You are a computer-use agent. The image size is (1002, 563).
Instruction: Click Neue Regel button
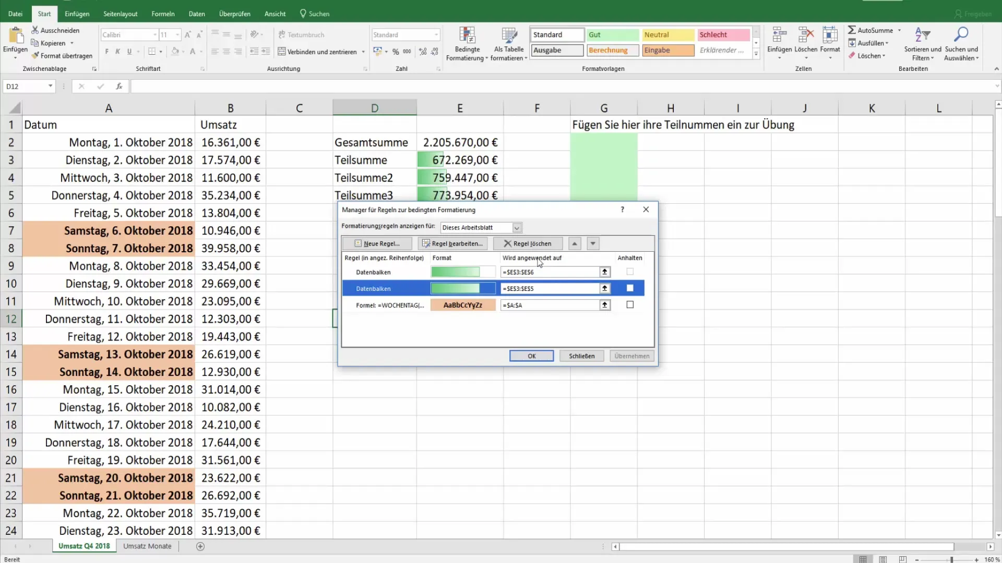pos(377,243)
